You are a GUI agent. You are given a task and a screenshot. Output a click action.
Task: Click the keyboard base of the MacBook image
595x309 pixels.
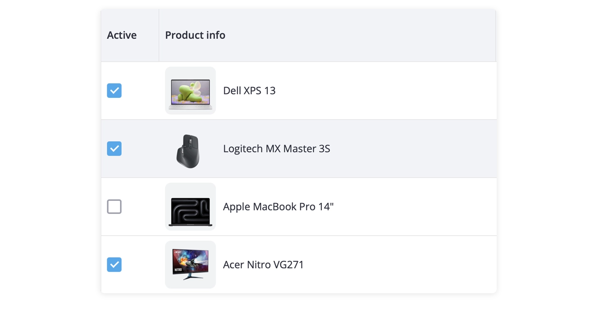coord(190,224)
